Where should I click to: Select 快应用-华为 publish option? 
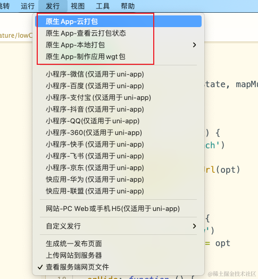tap(119, 180)
